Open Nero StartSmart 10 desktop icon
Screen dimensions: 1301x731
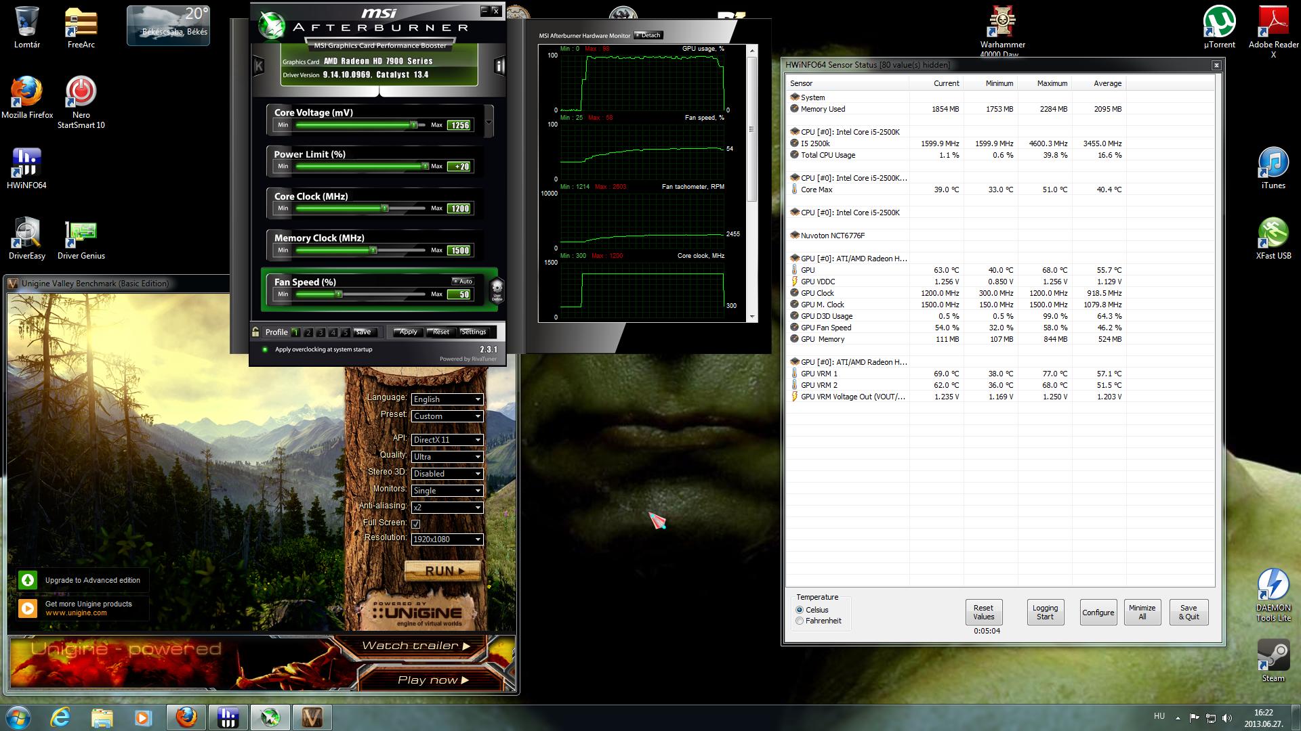[x=81, y=103]
